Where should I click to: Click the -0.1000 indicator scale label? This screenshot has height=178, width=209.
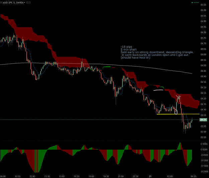(x=204, y=161)
